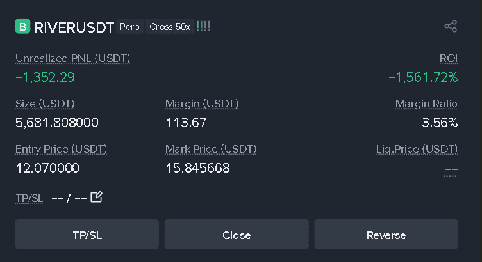Click the underlined TP/SL row label

[29, 198]
